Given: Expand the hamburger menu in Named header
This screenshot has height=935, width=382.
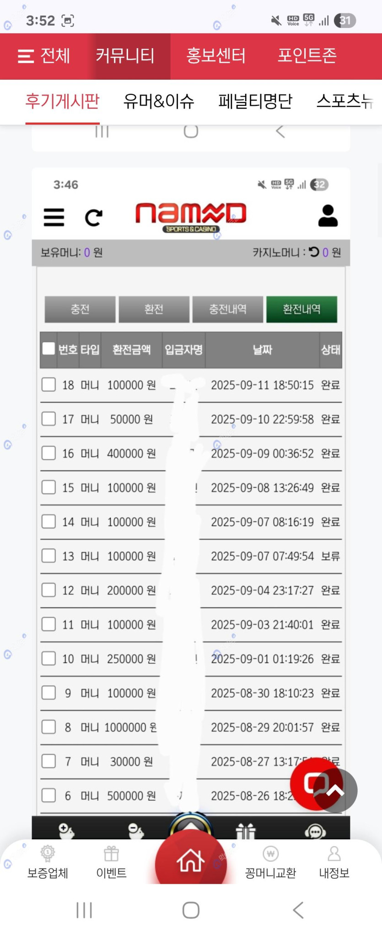Looking at the screenshot, I should point(54,217).
